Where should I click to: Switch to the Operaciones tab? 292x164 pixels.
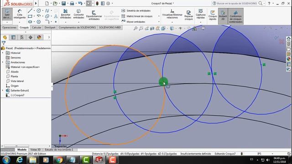(x=9, y=27)
